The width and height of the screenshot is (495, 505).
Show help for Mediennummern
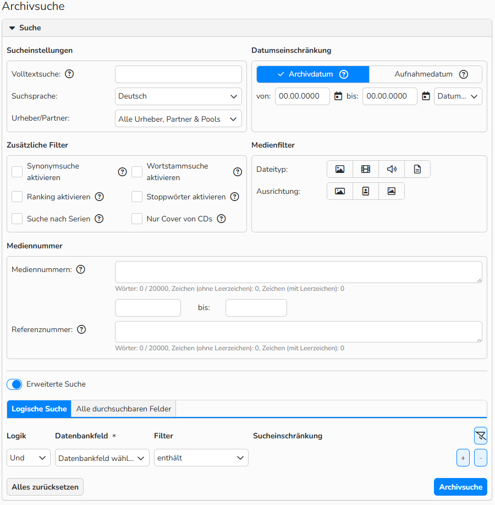click(x=80, y=269)
